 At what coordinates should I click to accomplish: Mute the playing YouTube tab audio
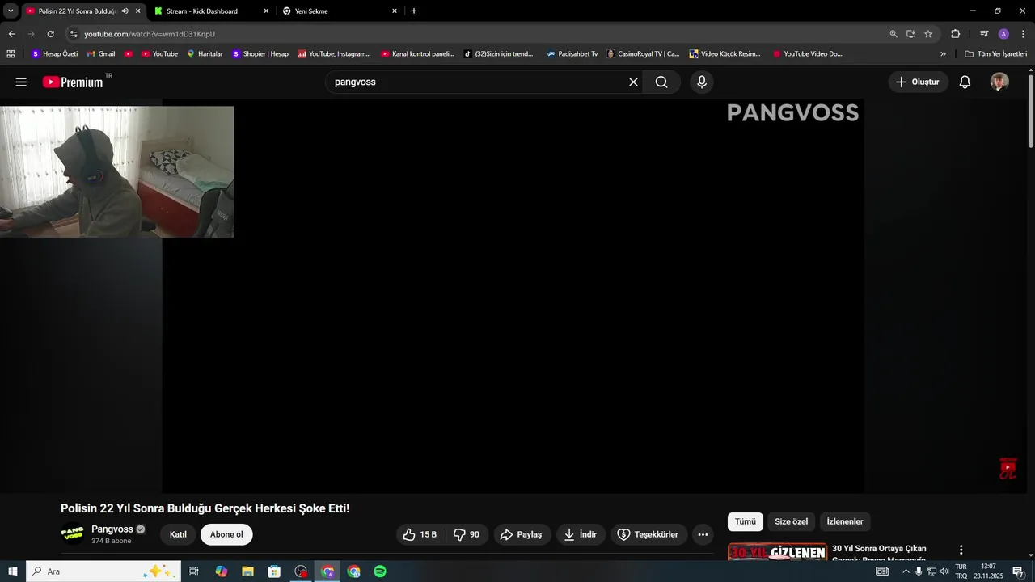pos(125,11)
